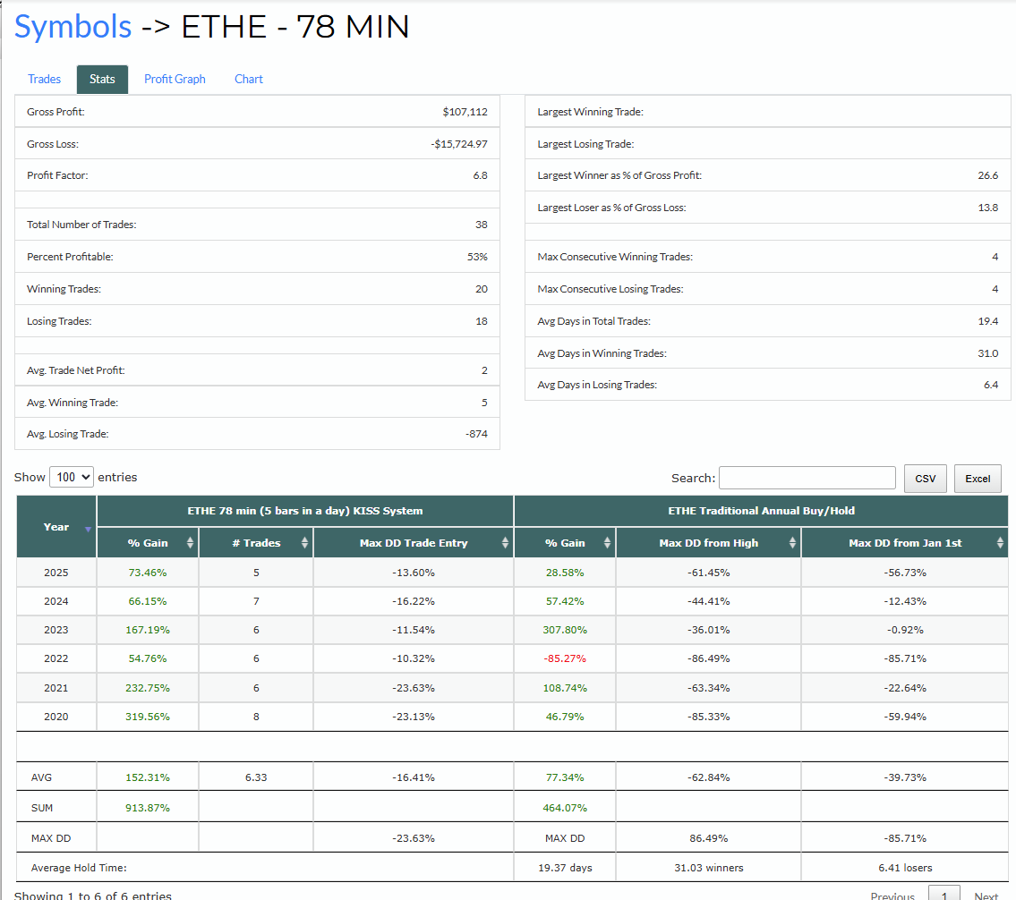The height and width of the screenshot is (900, 1016).
Task: Sort by the Year column header
Action: coord(56,527)
